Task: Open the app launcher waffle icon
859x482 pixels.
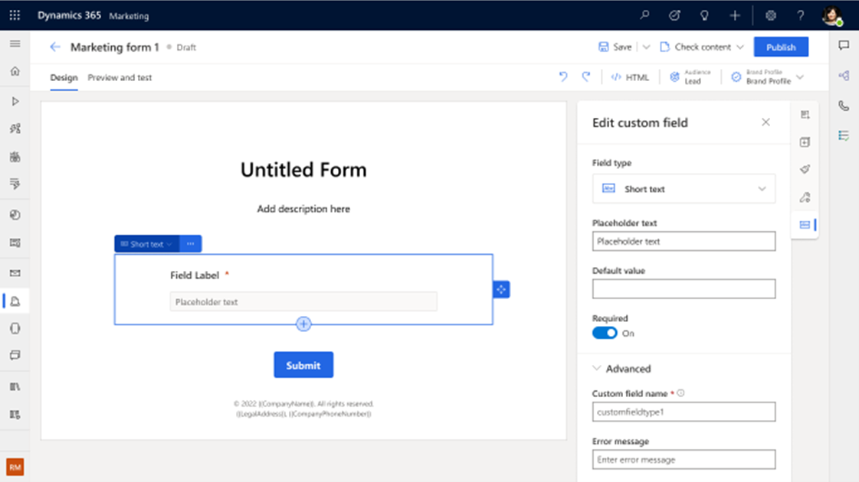Action: pos(15,15)
